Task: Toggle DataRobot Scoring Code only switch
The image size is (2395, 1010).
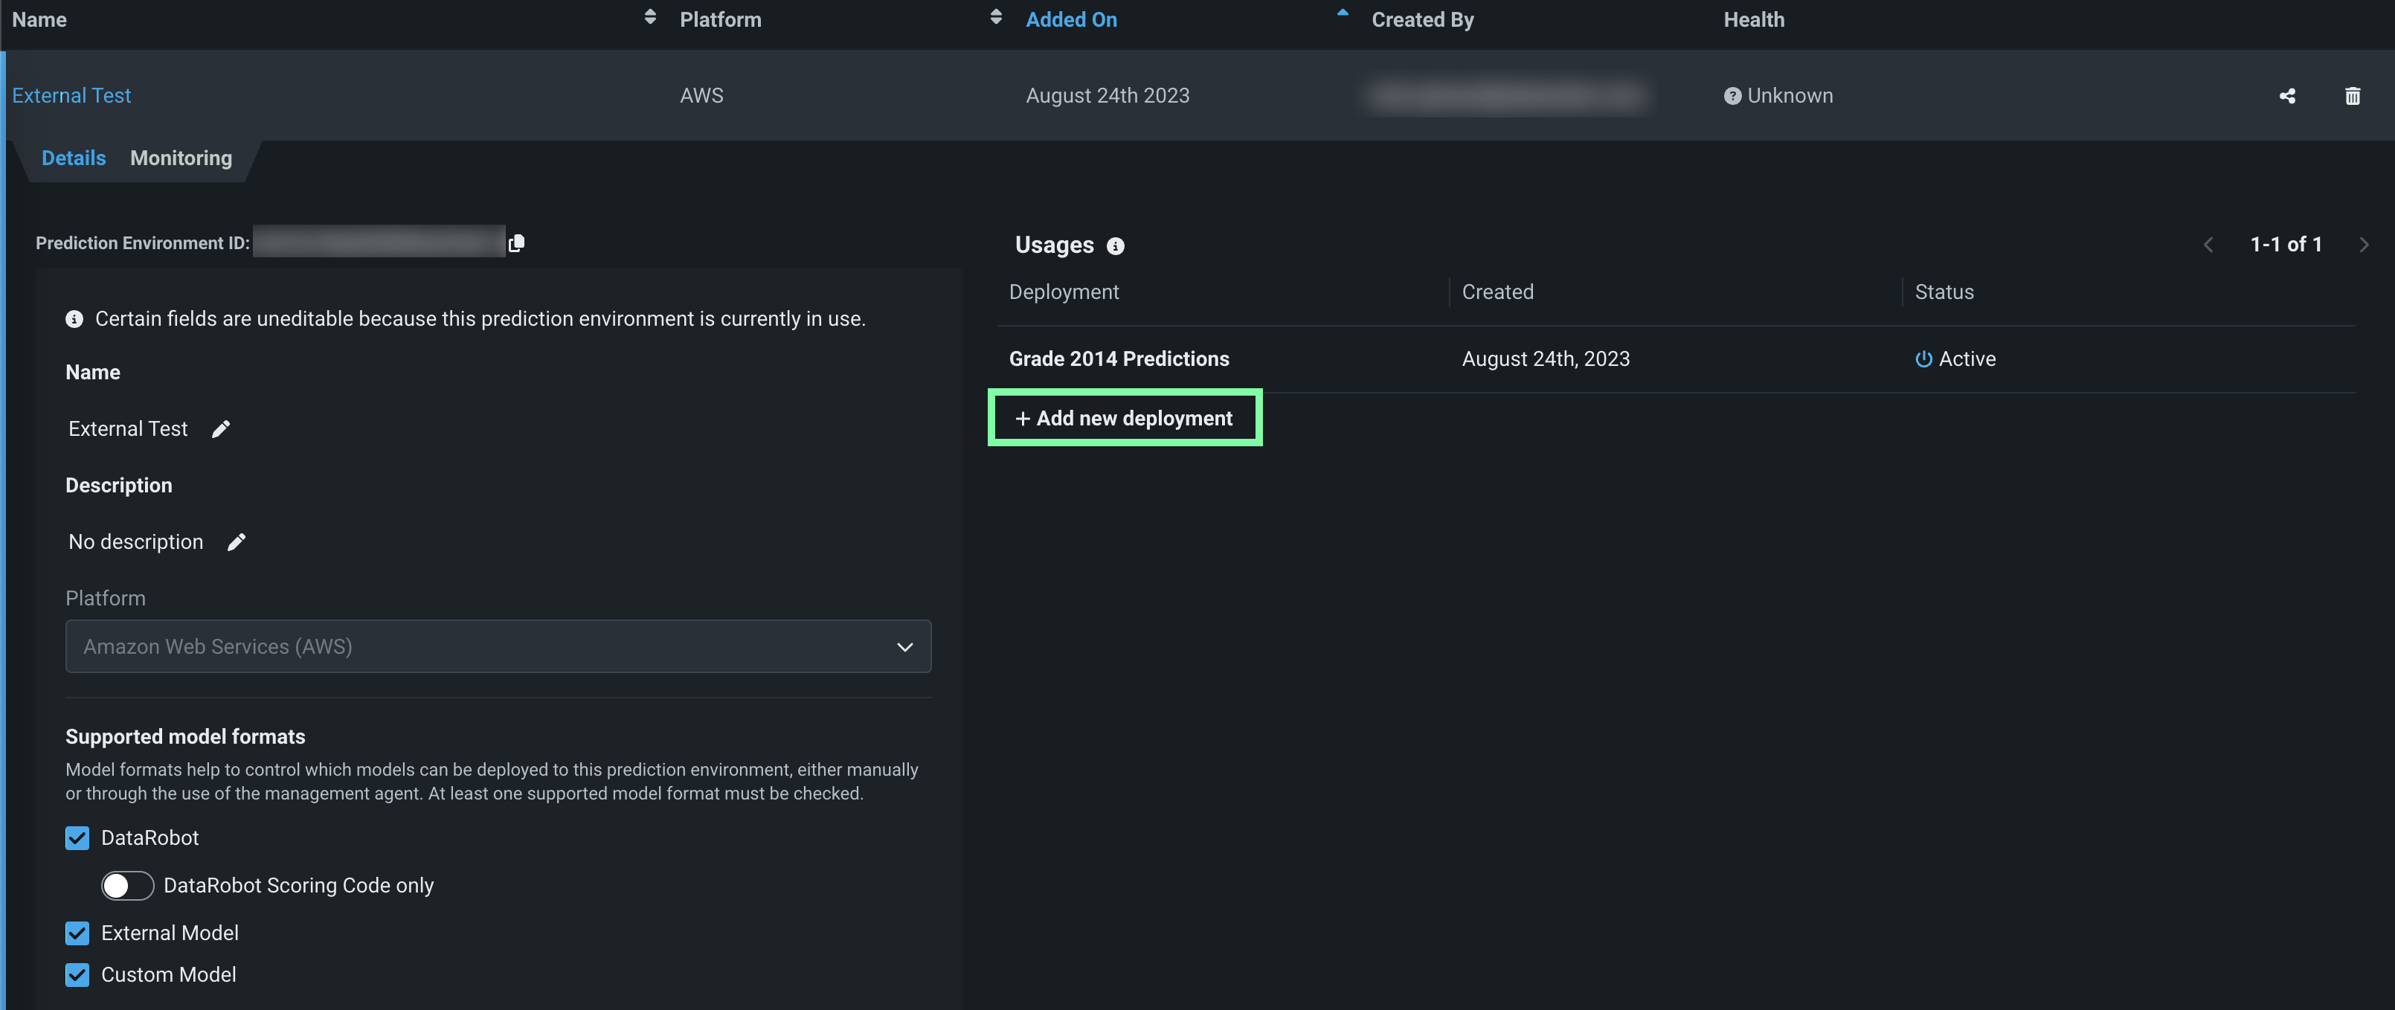Action: tap(127, 885)
